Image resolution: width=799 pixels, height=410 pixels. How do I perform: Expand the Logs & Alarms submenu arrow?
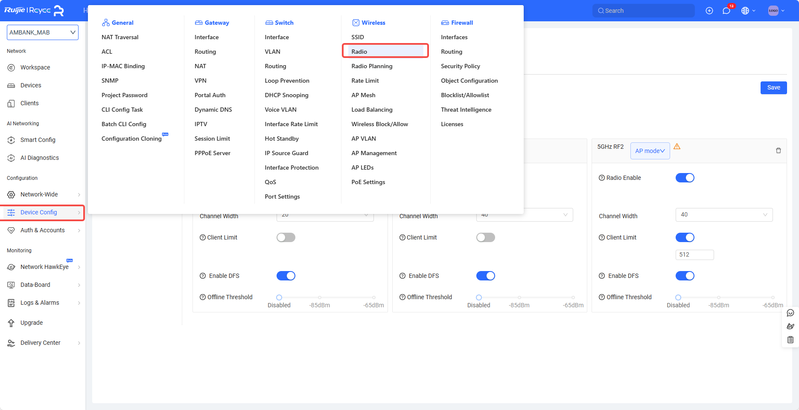click(x=79, y=303)
